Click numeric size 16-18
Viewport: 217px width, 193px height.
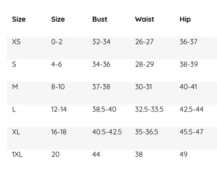pos(59,132)
